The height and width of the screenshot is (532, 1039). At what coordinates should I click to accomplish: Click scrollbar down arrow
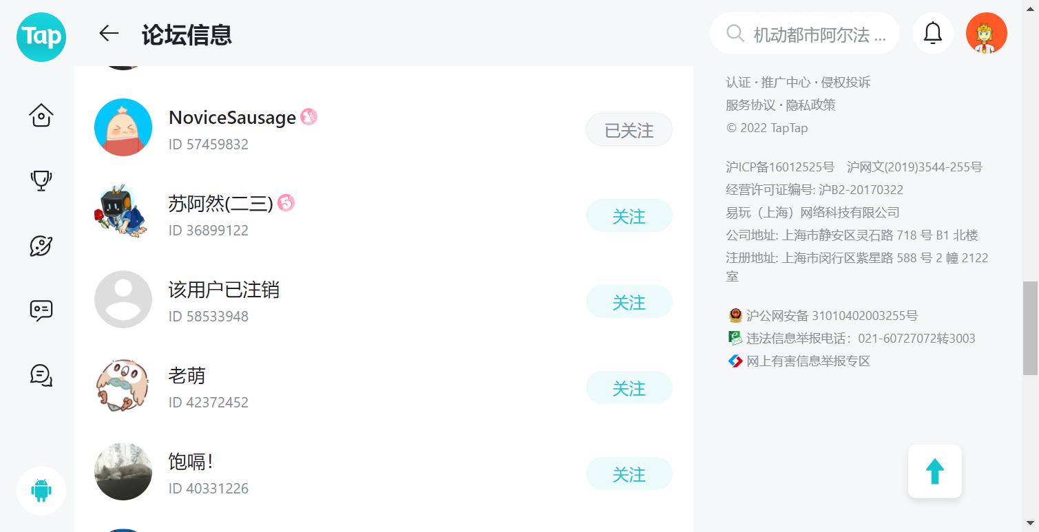pyautogui.click(x=1030, y=524)
